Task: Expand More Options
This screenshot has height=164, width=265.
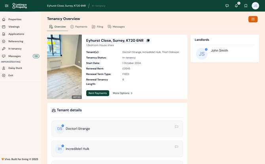Action: click(123, 93)
